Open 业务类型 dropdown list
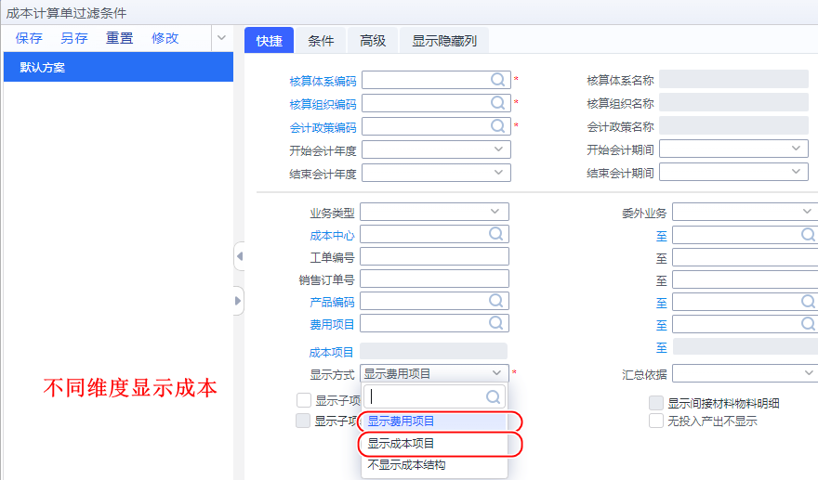The width and height of the screenshot is (818, 480). pos(496,212)
